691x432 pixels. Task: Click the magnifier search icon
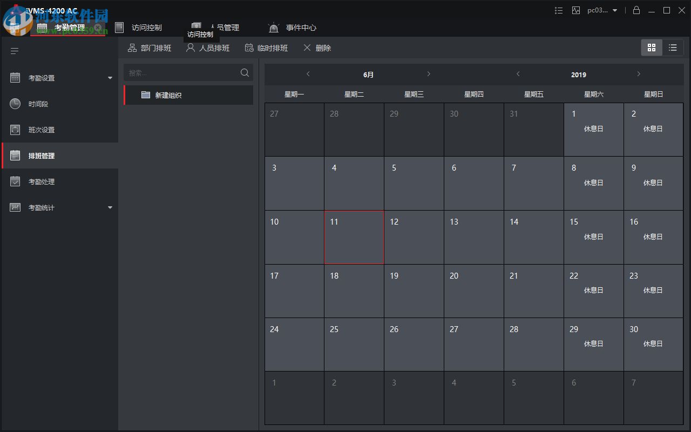coord(245,72)
